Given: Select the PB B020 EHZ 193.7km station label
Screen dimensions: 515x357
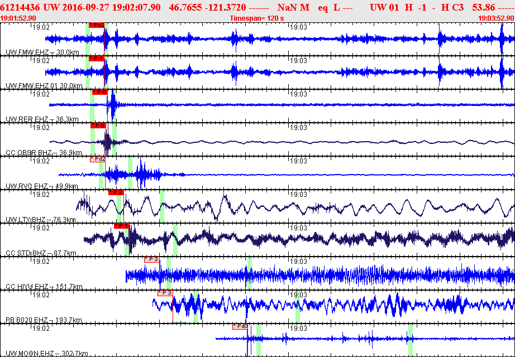Looking at the screenshot, I should click(44, 320).
